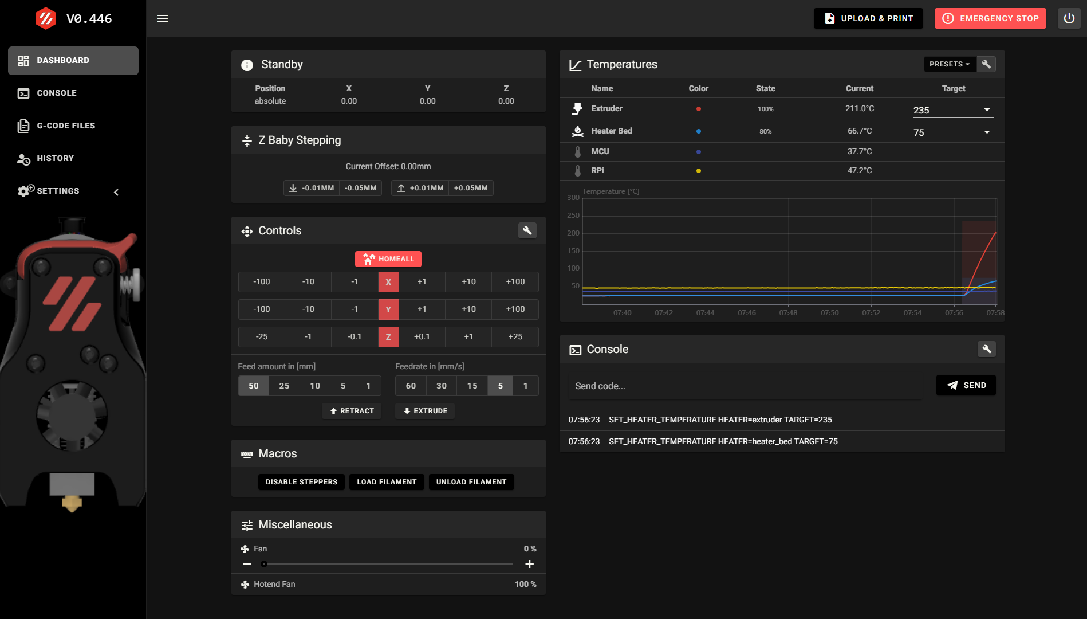1087x619 pixels.
Task: Click the fan plus icon
Action: (530, 564)
